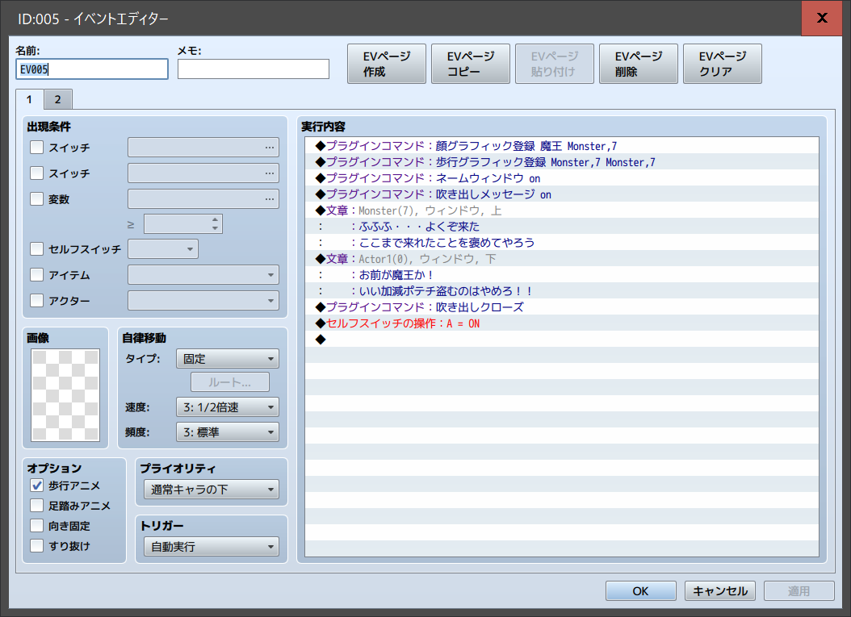Check the すり抜け option
The height and width of the screenshot is (617, 851).
37,545
